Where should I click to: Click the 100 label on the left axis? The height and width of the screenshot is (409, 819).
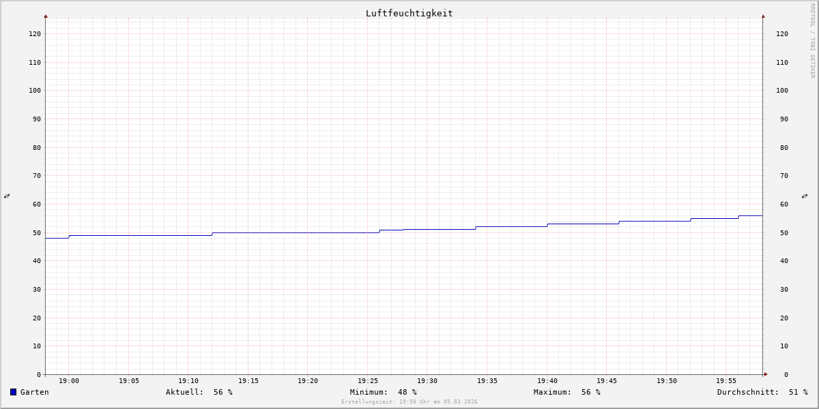(x=35, y=90)
